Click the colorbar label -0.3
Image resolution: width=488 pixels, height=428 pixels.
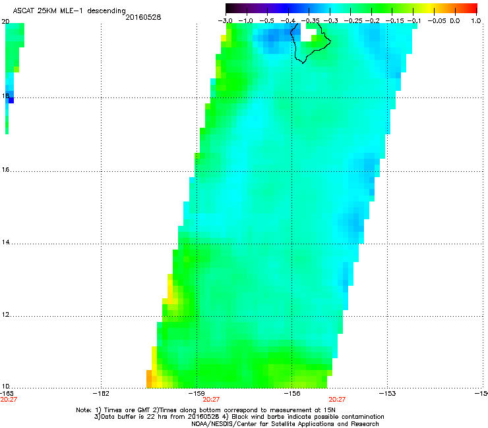tap(330, 21)
